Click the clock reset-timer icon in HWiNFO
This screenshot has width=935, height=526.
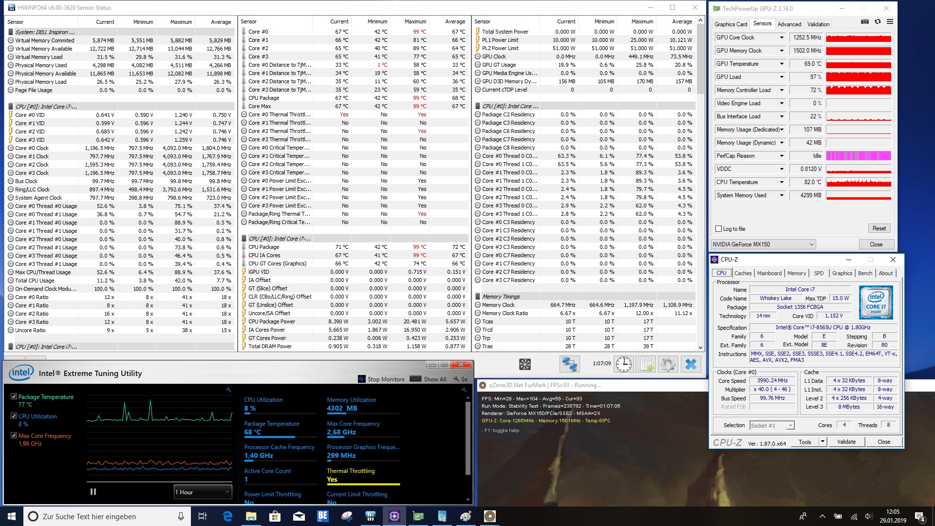[x=623, y=364]
